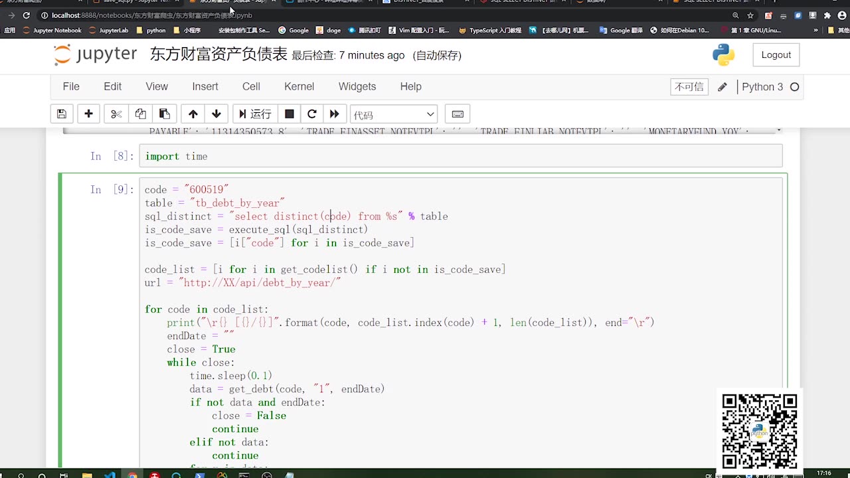Viewport: 850px width, 478px height.
Task: Click the QR code overlay image
Action: click(x=759, y=431)
